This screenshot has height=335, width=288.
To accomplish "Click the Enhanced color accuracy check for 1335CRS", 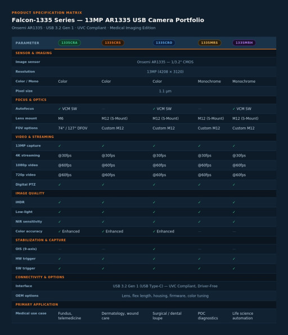I will pos(112,231).
